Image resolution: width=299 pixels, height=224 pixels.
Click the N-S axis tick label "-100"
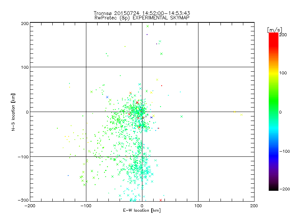(23, 157)
